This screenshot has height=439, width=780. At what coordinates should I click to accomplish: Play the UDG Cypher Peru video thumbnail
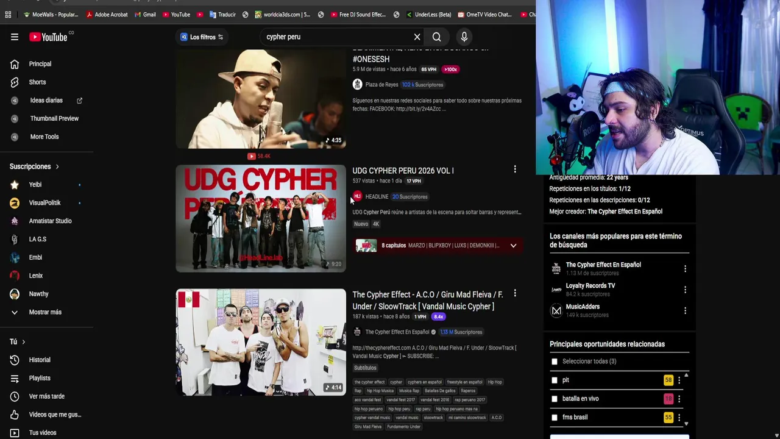click(x=261, y=218)
